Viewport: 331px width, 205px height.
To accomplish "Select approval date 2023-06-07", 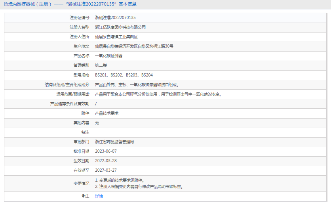I will tap(106, 151).
